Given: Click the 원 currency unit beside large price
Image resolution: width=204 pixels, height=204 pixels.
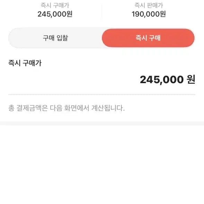Looking at the screenshot, I should pyautogui.click(x=191, y=79).
